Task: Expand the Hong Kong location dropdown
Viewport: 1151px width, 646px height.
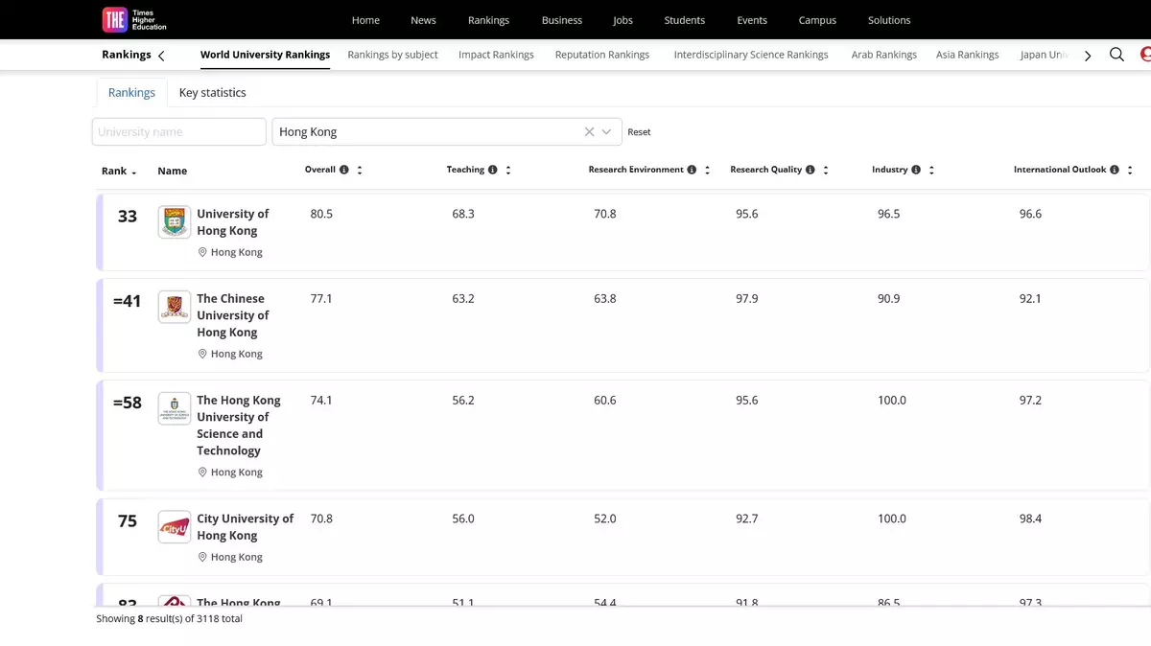Action: pos(607,132)
